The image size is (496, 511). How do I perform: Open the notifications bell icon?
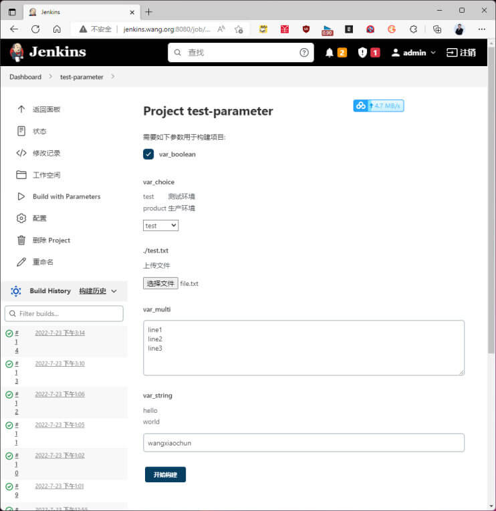tap(330, 53)
